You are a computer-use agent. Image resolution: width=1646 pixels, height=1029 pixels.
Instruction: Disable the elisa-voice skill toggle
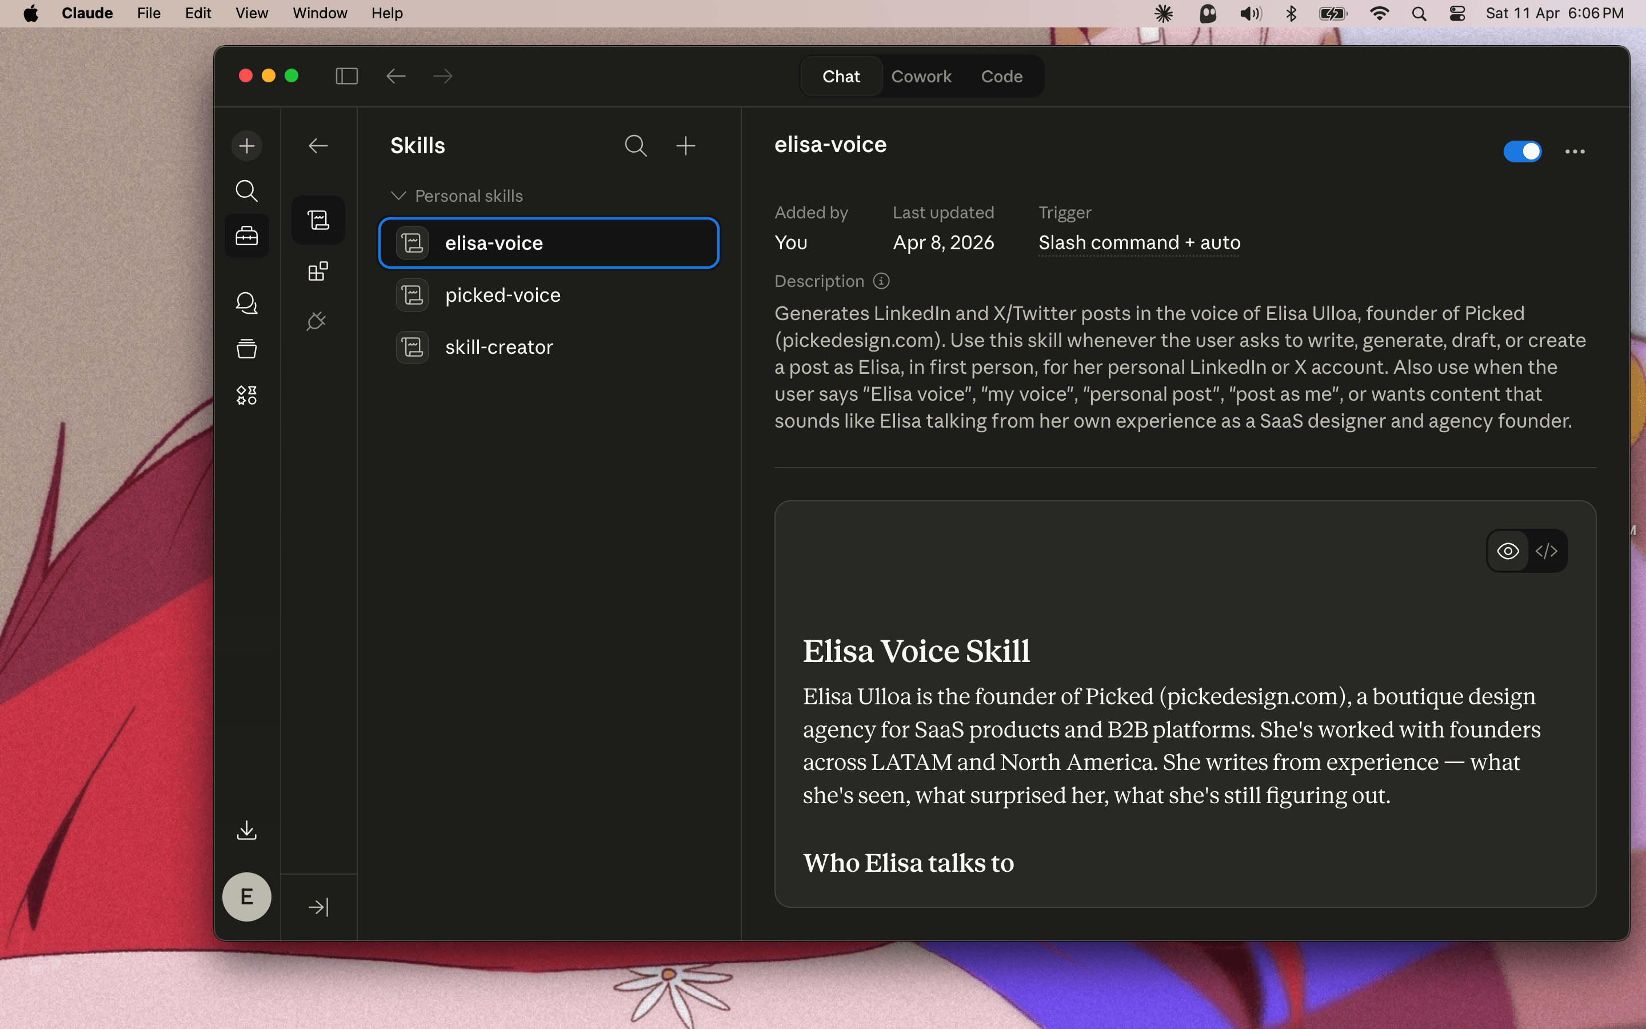point(1521,151)
